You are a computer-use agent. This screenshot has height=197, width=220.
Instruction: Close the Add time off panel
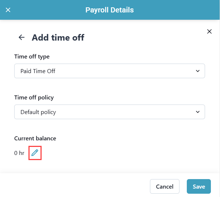(209, 31)
